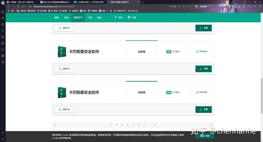
Task: Accept and close the cookie banner
Action: coord(205,136)
